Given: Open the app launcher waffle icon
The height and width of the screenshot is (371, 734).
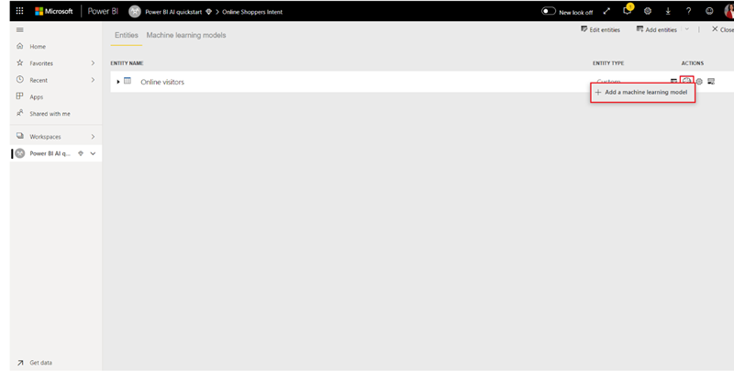Looking at the screenshot, I should (x=19, y=11).
